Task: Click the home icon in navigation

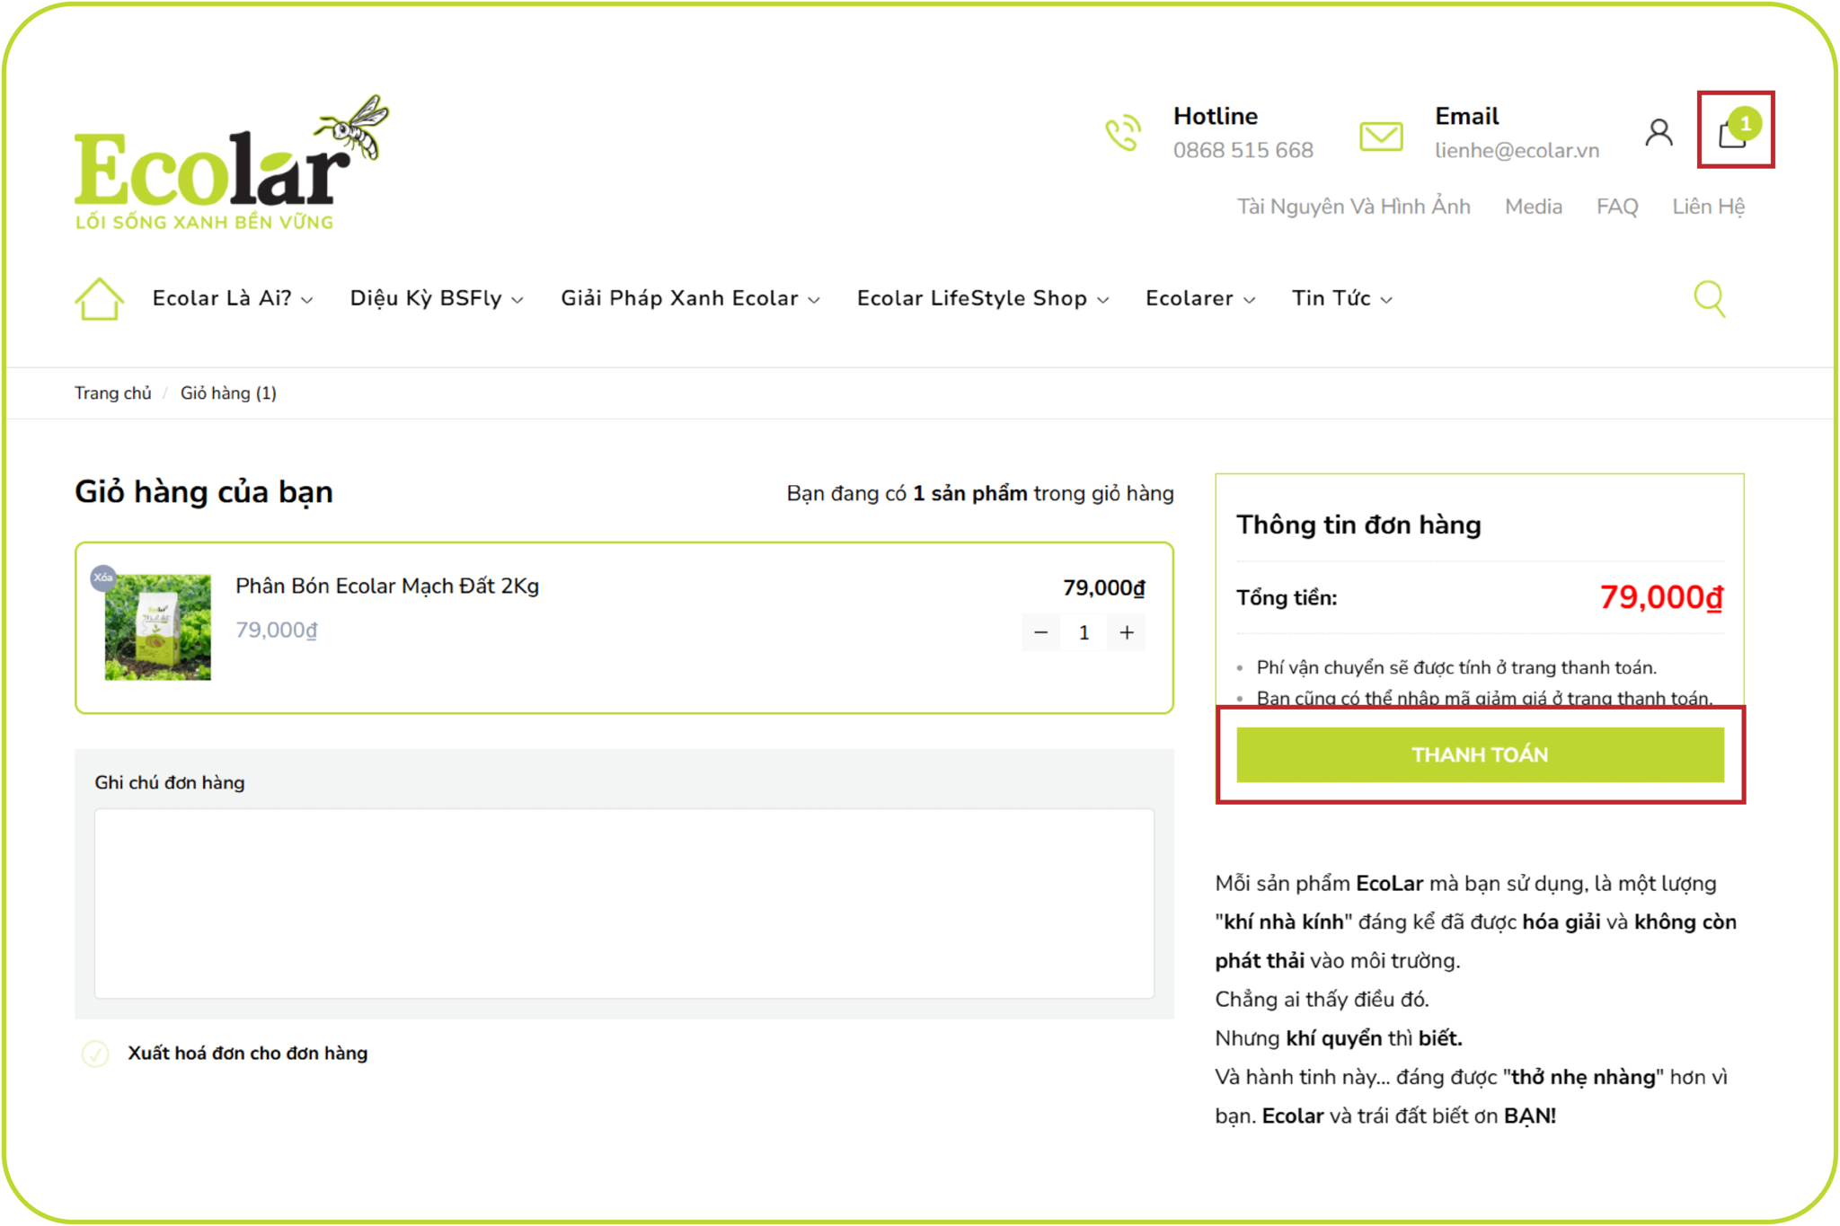Action: point(99,298)
